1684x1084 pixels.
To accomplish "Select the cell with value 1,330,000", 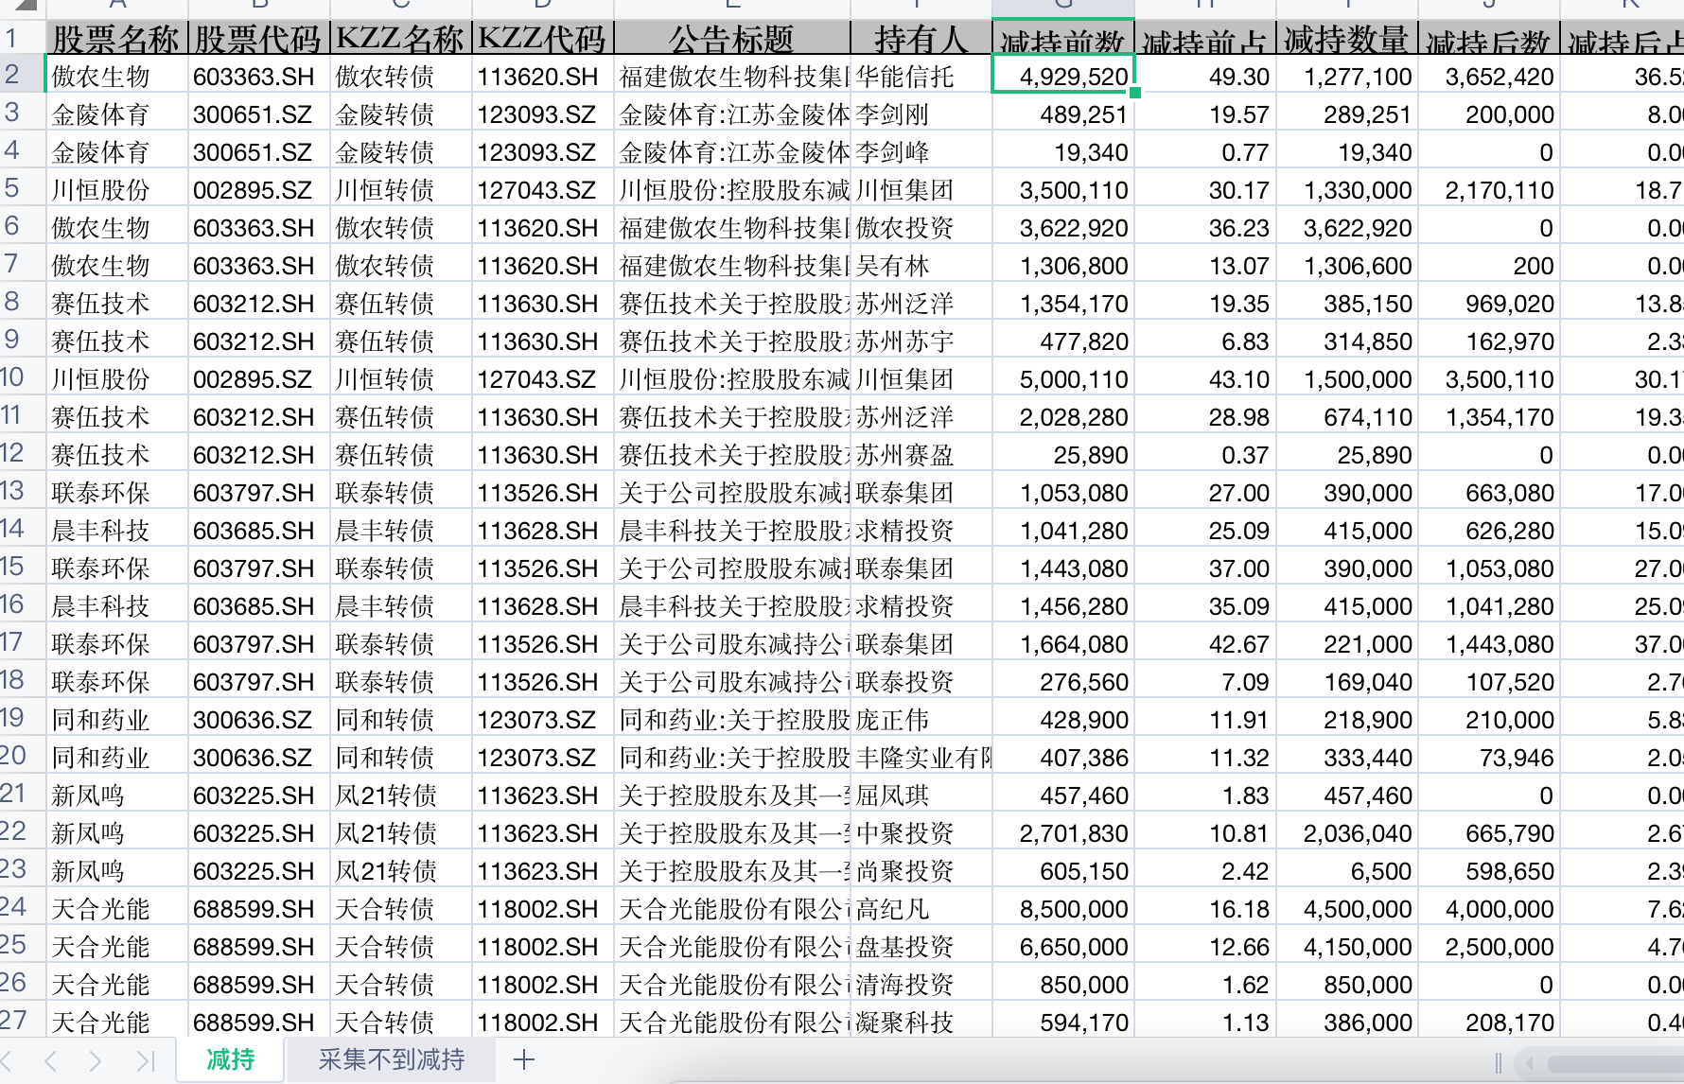I will point(1346,189).
